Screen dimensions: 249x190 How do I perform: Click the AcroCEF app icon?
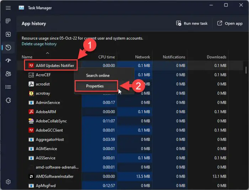[x=31, y=75]
